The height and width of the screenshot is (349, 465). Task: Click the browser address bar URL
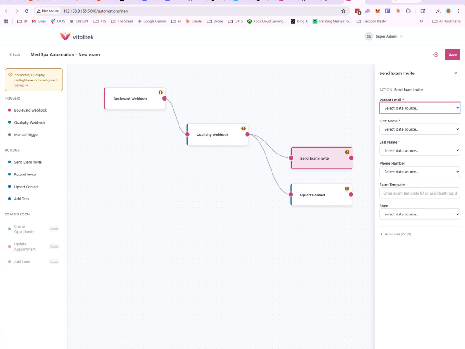coord(96,11)
